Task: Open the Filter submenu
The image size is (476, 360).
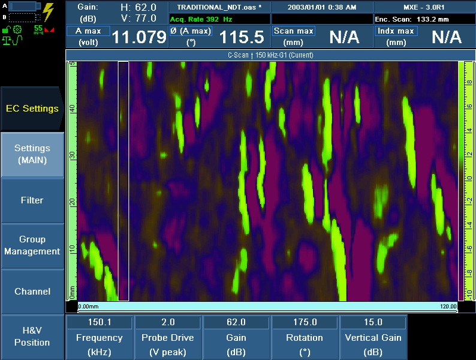Action: point(32,200)
